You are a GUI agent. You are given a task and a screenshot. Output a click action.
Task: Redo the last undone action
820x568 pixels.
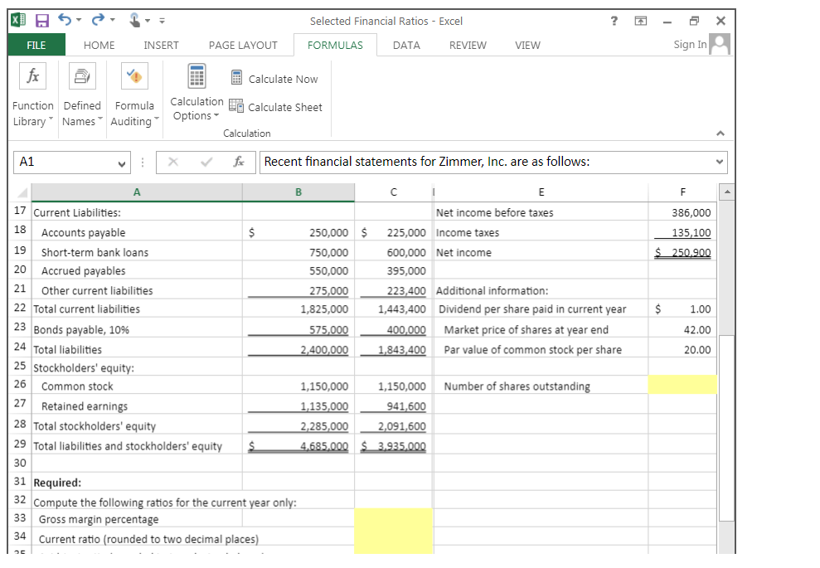[99, 20]
